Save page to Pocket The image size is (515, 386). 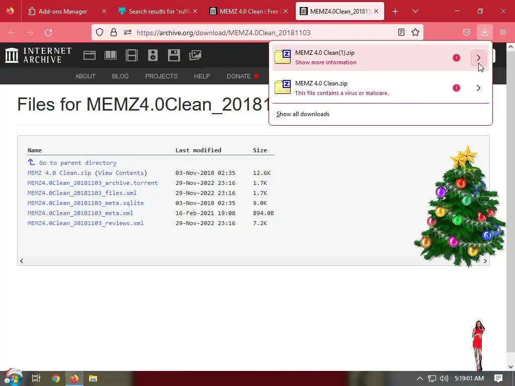click(x=467, y=32)
